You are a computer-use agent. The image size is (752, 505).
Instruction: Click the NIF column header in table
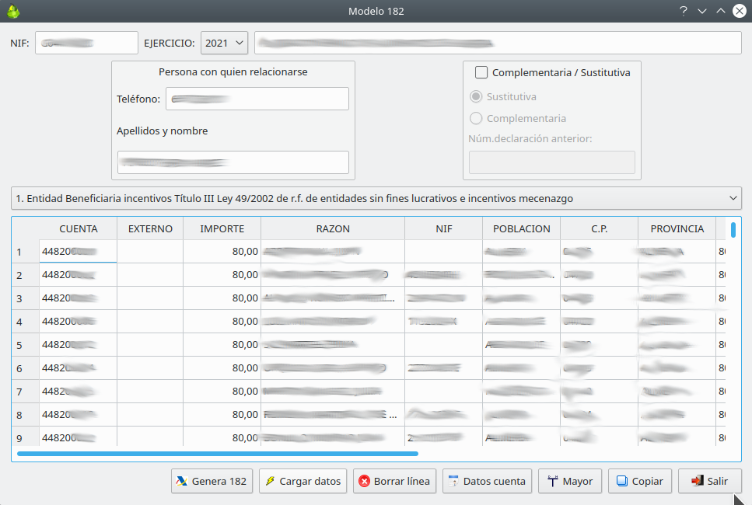(443, 228)
